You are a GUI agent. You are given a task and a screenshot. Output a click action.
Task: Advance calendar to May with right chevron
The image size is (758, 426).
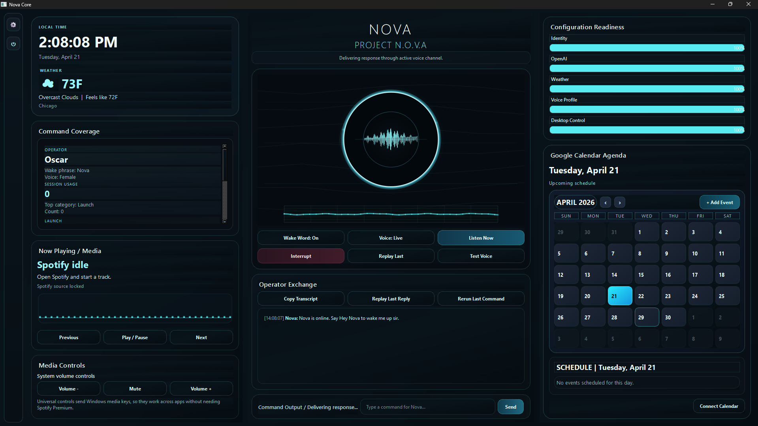coord(619,202)
